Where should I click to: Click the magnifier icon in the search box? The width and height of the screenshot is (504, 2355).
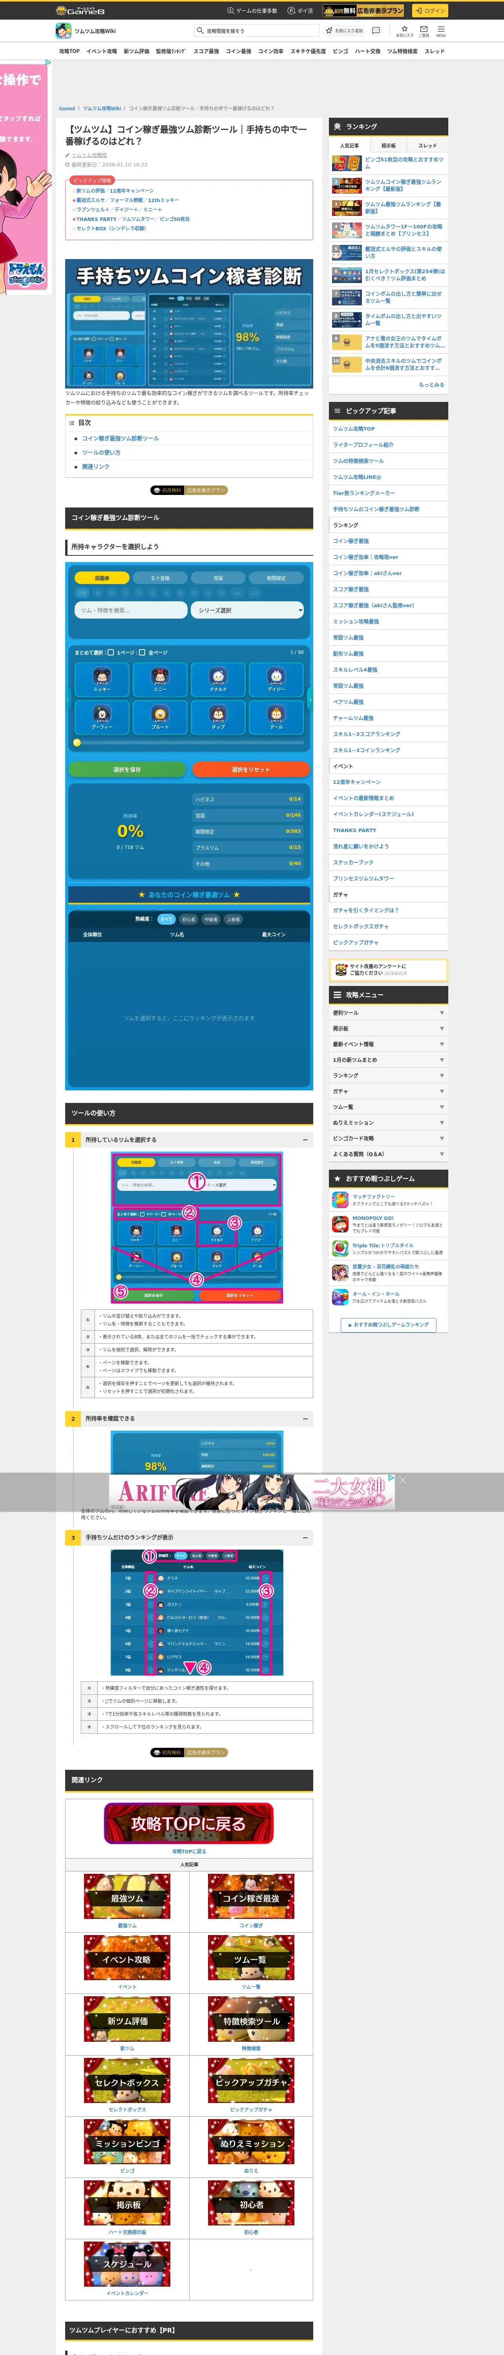(200, 30)
